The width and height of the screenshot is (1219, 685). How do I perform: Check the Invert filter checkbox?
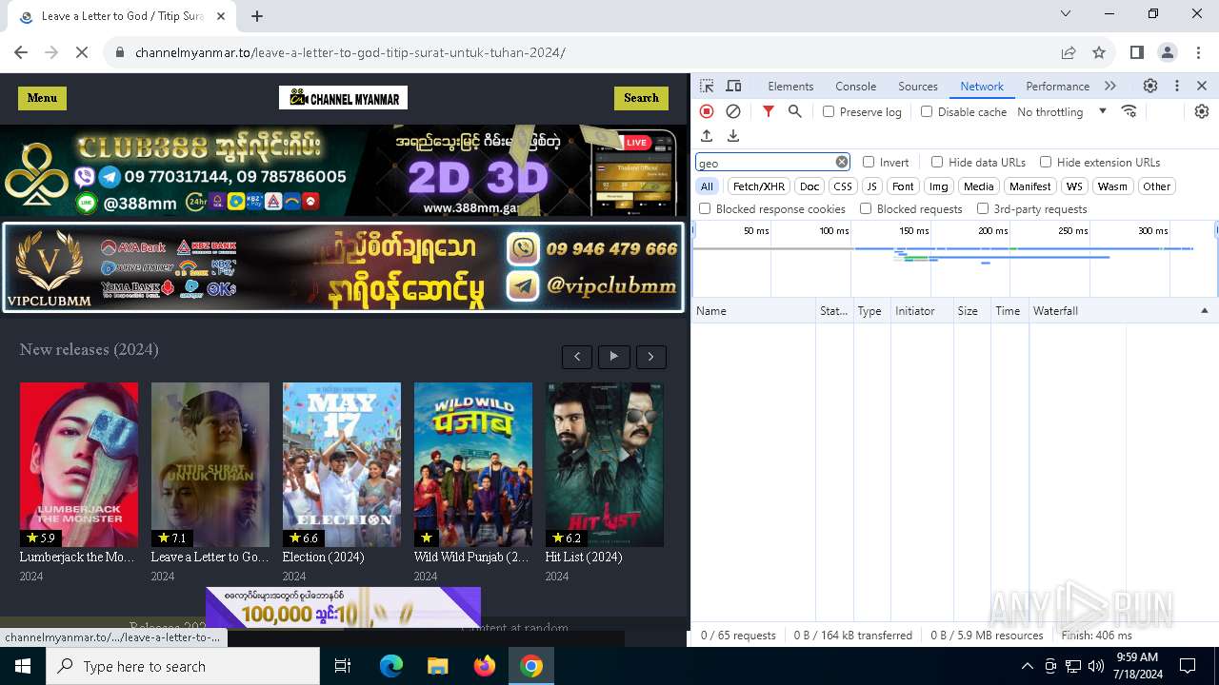tap(869, 162)
